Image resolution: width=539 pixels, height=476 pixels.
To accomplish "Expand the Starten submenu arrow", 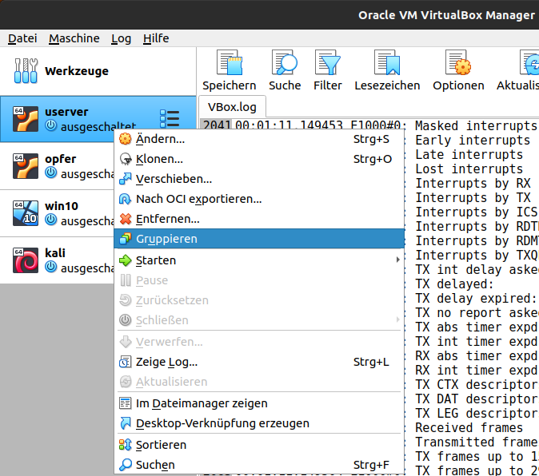I will [x=397, y=260].
